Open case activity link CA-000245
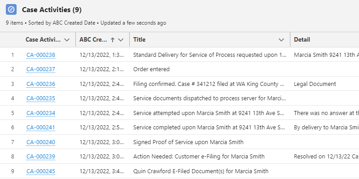 [41, 171]
